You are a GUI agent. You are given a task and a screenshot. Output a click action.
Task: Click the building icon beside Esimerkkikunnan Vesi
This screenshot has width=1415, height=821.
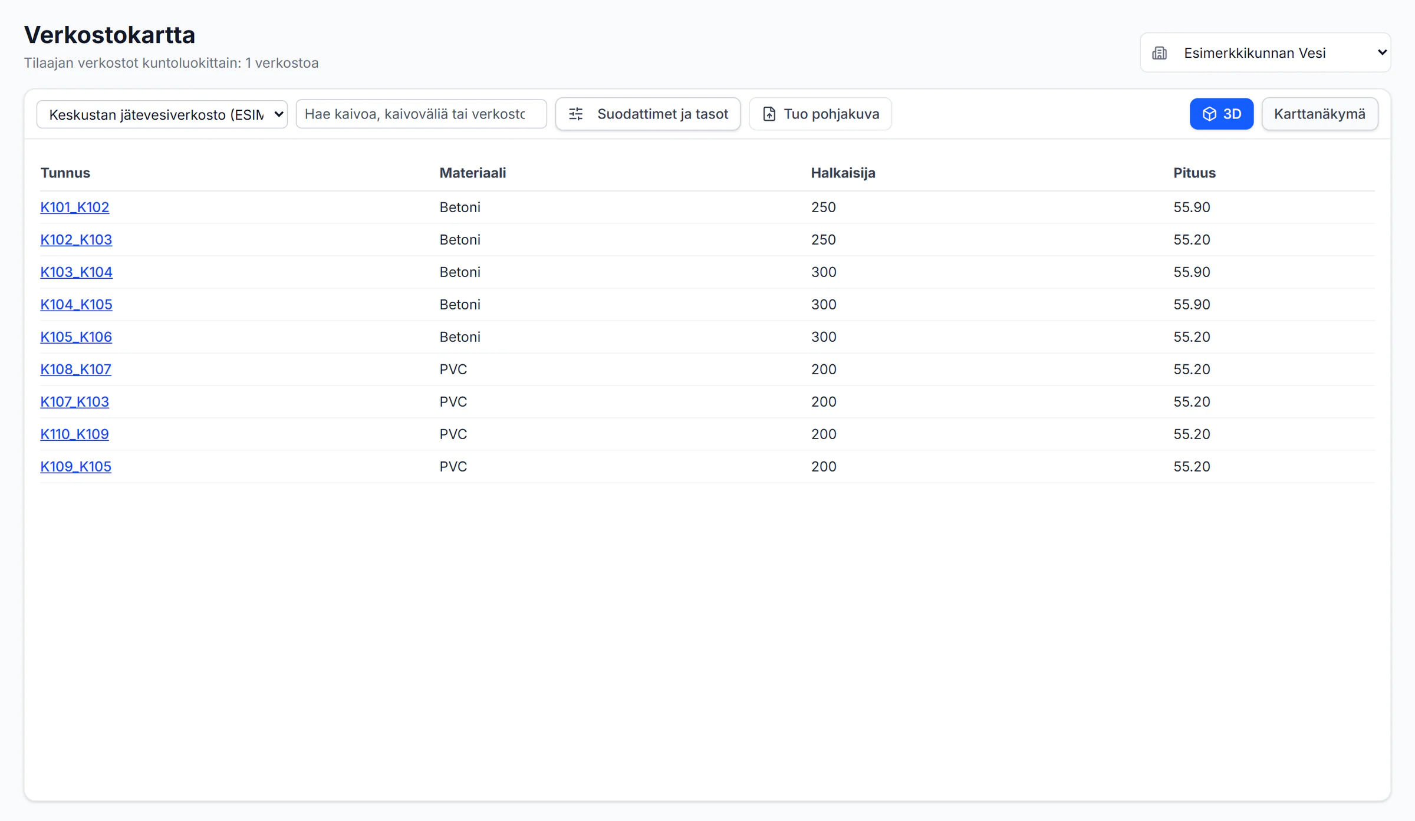point(1159,53)
